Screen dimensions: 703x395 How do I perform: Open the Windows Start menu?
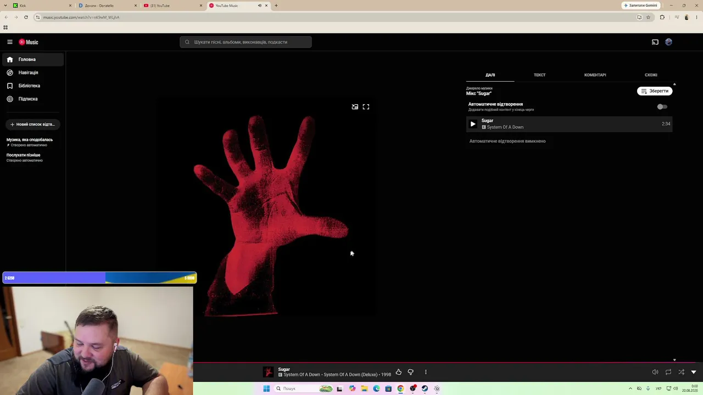[266, 388]
